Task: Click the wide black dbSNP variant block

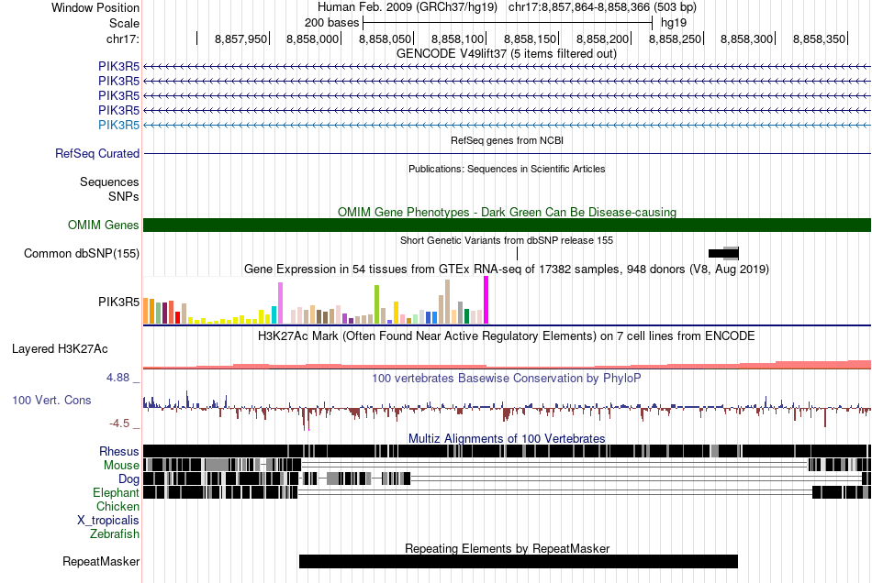Action: 723,254
